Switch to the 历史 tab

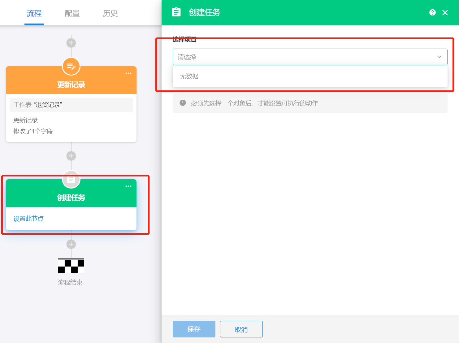(110, 13)
